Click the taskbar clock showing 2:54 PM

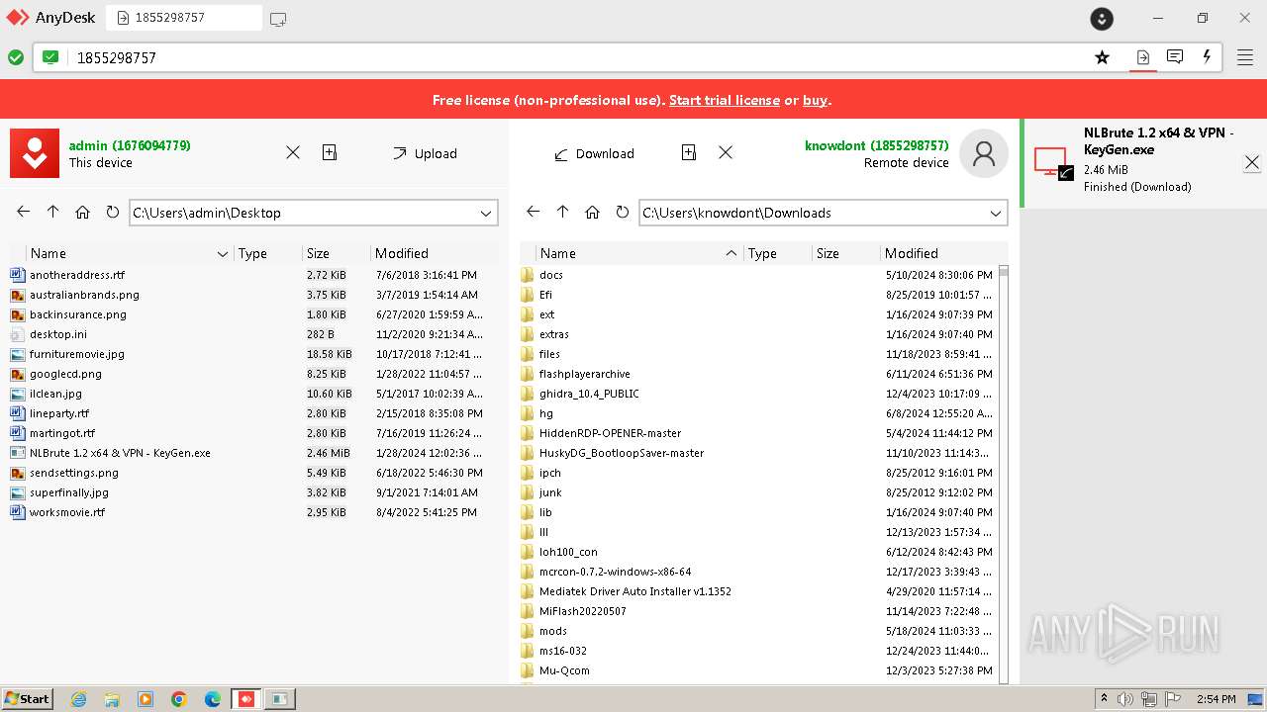[x=1217, y=699]
